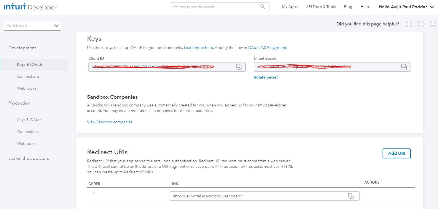The height and width of the screenshot is (209, 438).
Task: Click the Rotate Secret link
Action: [266, 77]
